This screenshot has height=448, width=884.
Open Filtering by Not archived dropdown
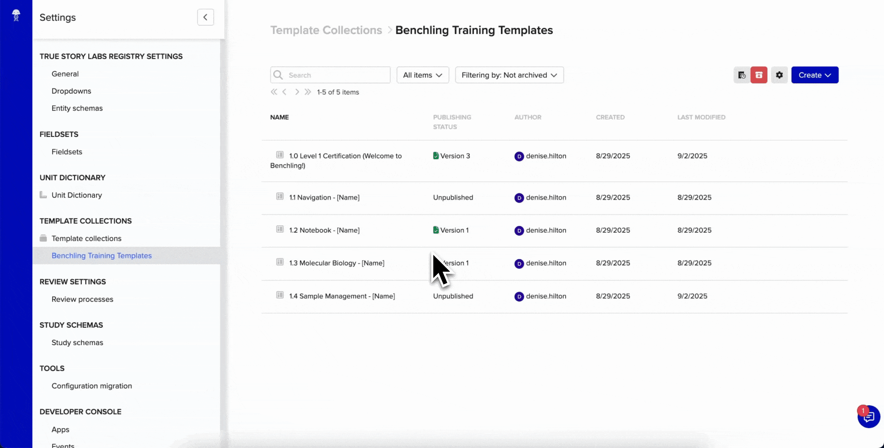point(509,75)
